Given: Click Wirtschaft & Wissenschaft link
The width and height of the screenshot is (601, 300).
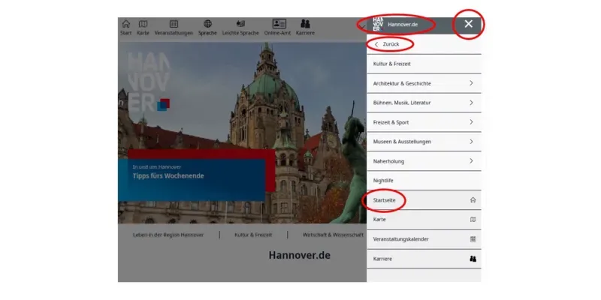Looking at the screenshot, I should 333,235.
